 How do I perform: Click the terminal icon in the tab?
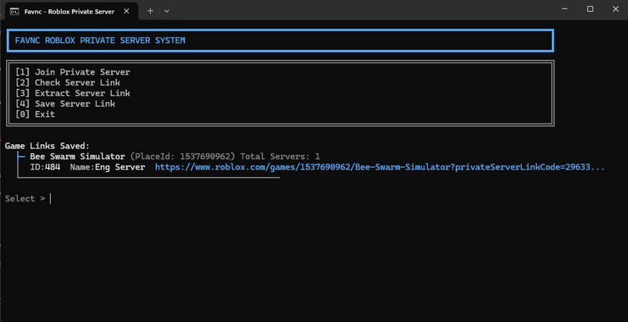click(14, 11)
